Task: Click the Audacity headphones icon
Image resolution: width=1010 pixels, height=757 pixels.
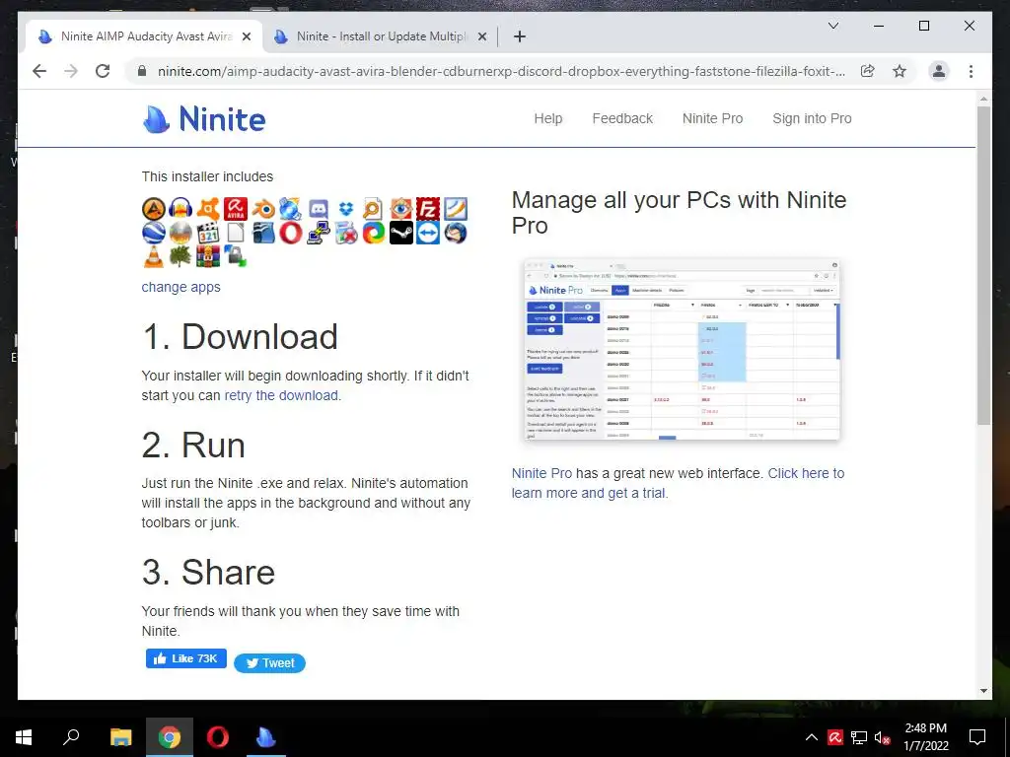Action: 180,209
